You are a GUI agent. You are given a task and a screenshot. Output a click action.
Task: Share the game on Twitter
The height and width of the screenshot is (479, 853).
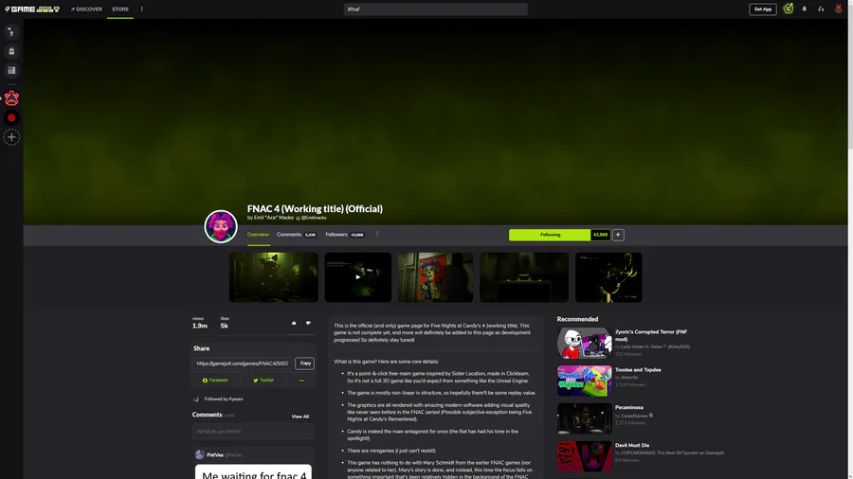pyautogui.click(x=263, y=381)
